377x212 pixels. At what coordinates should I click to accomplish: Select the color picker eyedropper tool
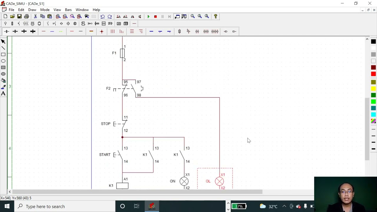pos(3,87)
